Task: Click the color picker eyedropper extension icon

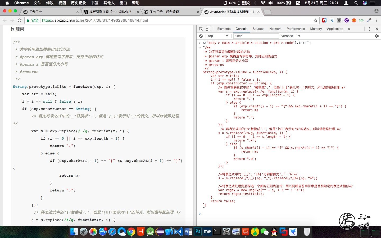Action: click(x=369, y=20)
